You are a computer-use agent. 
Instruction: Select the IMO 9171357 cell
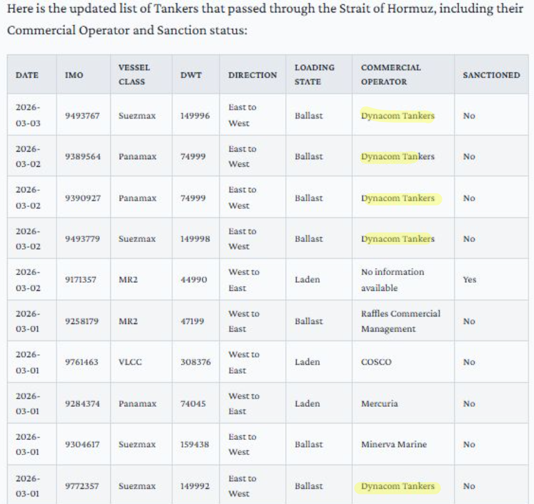82,279
